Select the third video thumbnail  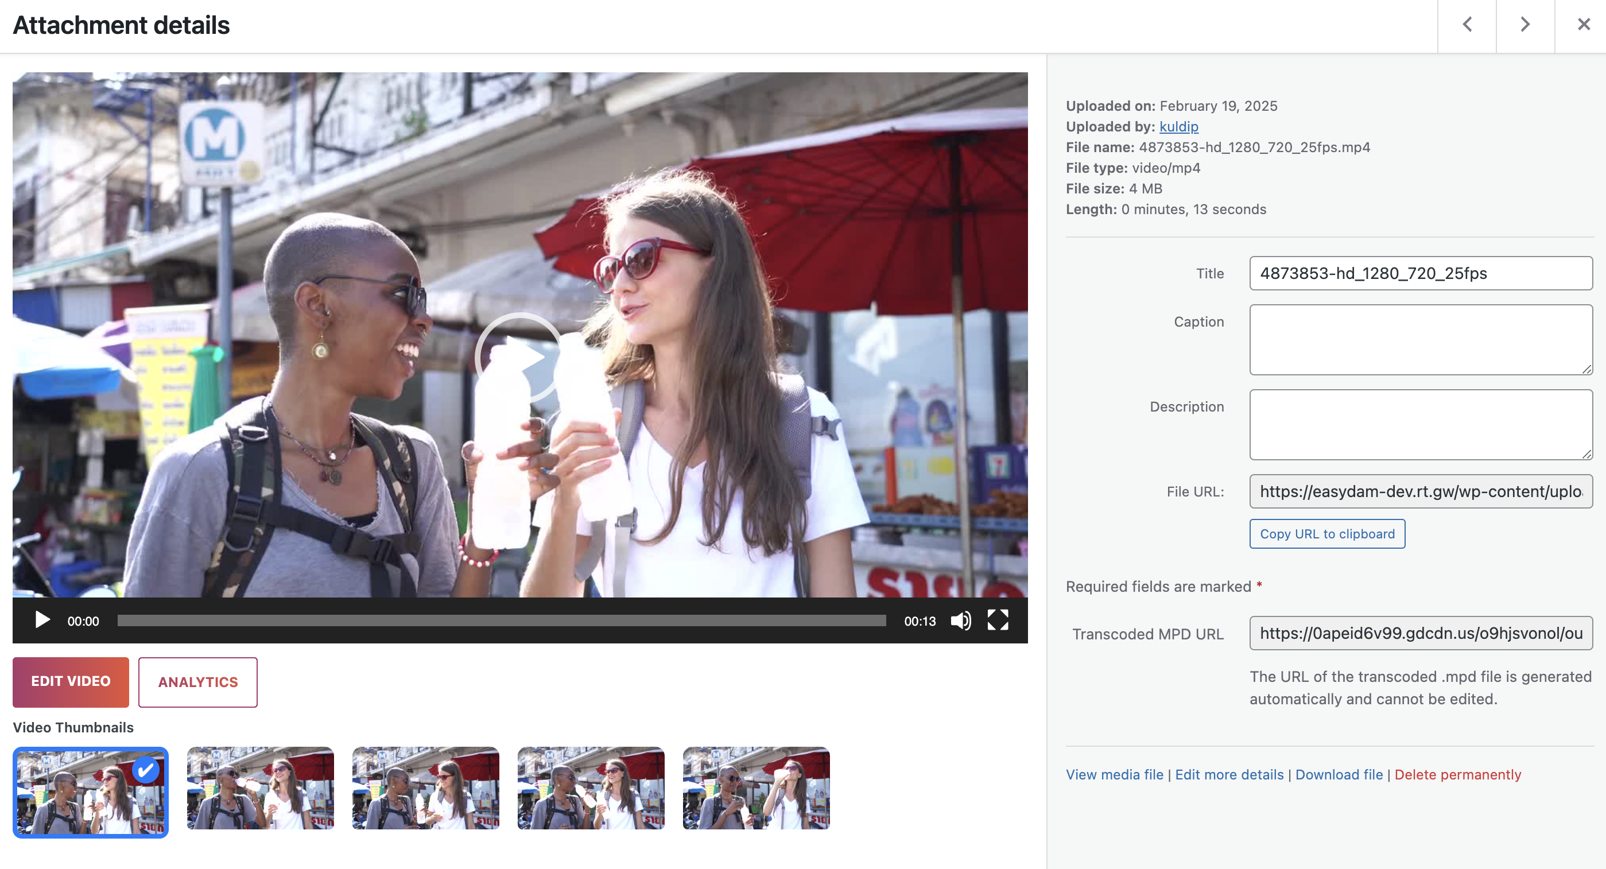[425, 788]
